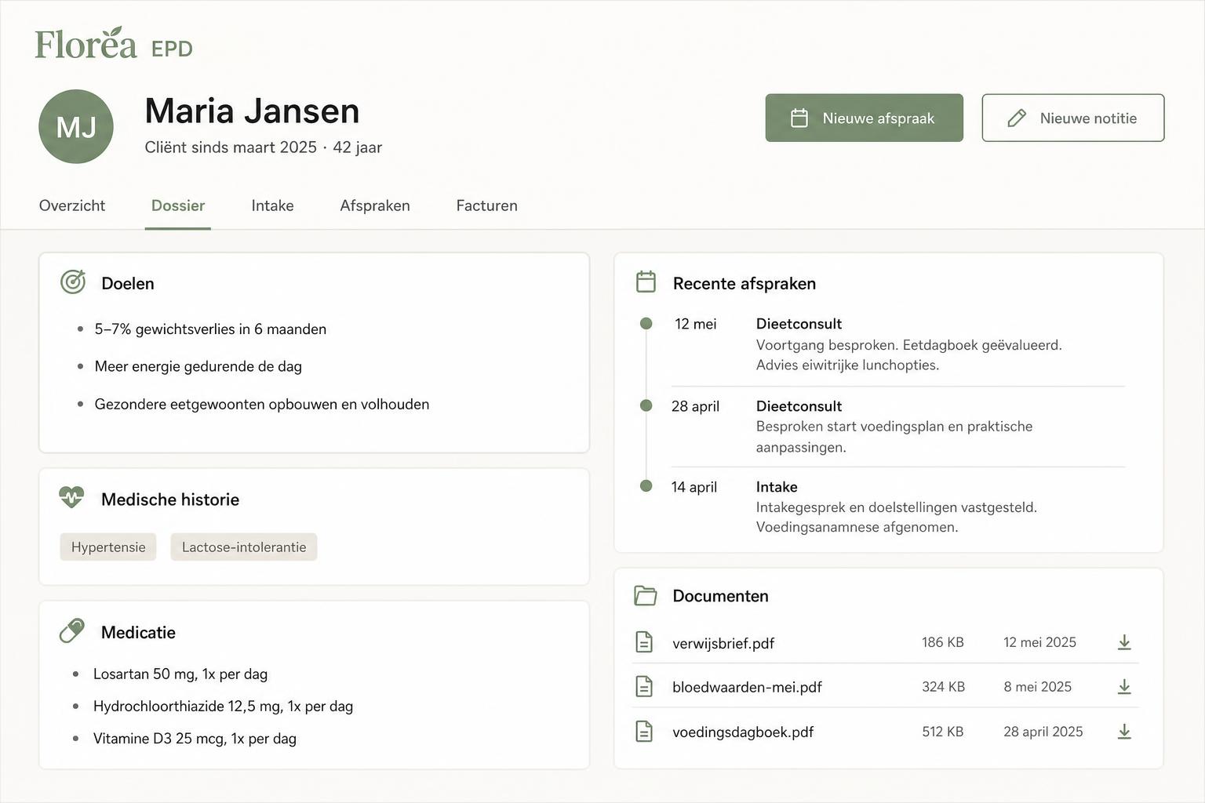1205x803 pixels.
Task: Switch to the Overzicht tab
Action: coord(72,205)
